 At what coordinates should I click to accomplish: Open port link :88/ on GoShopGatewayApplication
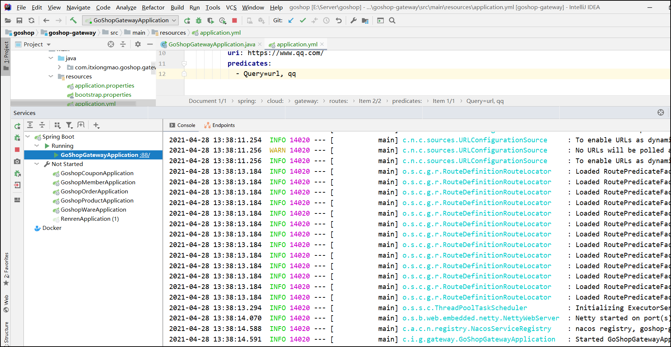pos(145,155)
